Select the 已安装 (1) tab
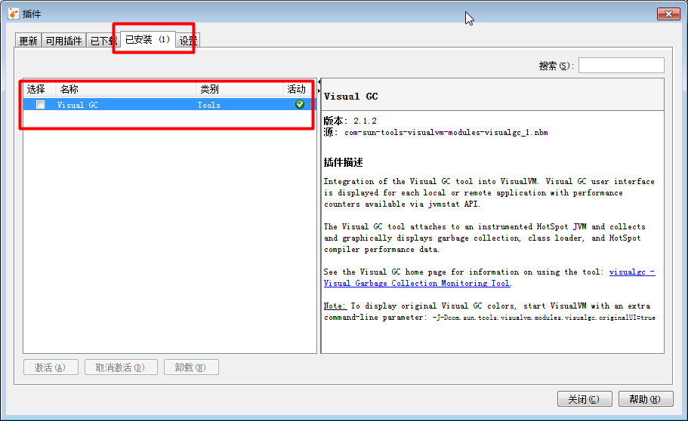The width and height of the screenshot is (688, 421). pos(147,39)
